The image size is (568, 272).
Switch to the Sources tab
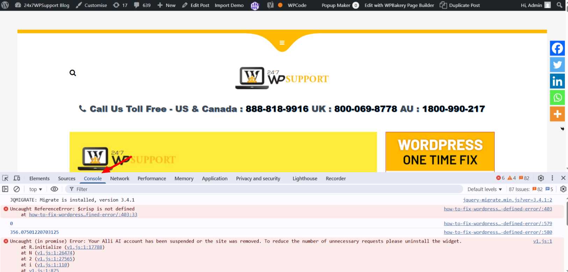pos(67,179)
